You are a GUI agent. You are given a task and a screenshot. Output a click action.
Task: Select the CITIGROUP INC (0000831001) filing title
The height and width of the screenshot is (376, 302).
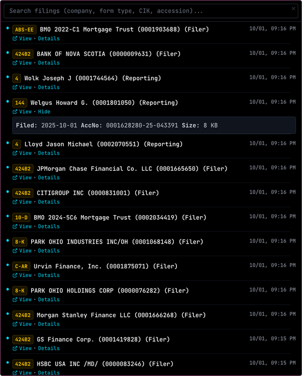(x=98, y=193)
